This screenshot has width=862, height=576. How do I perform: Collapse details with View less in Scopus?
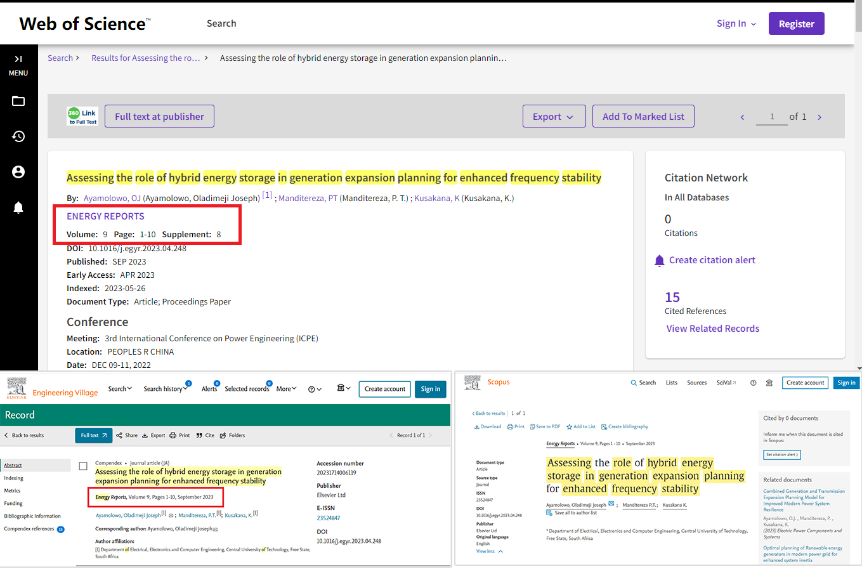[x=489, y=551]
